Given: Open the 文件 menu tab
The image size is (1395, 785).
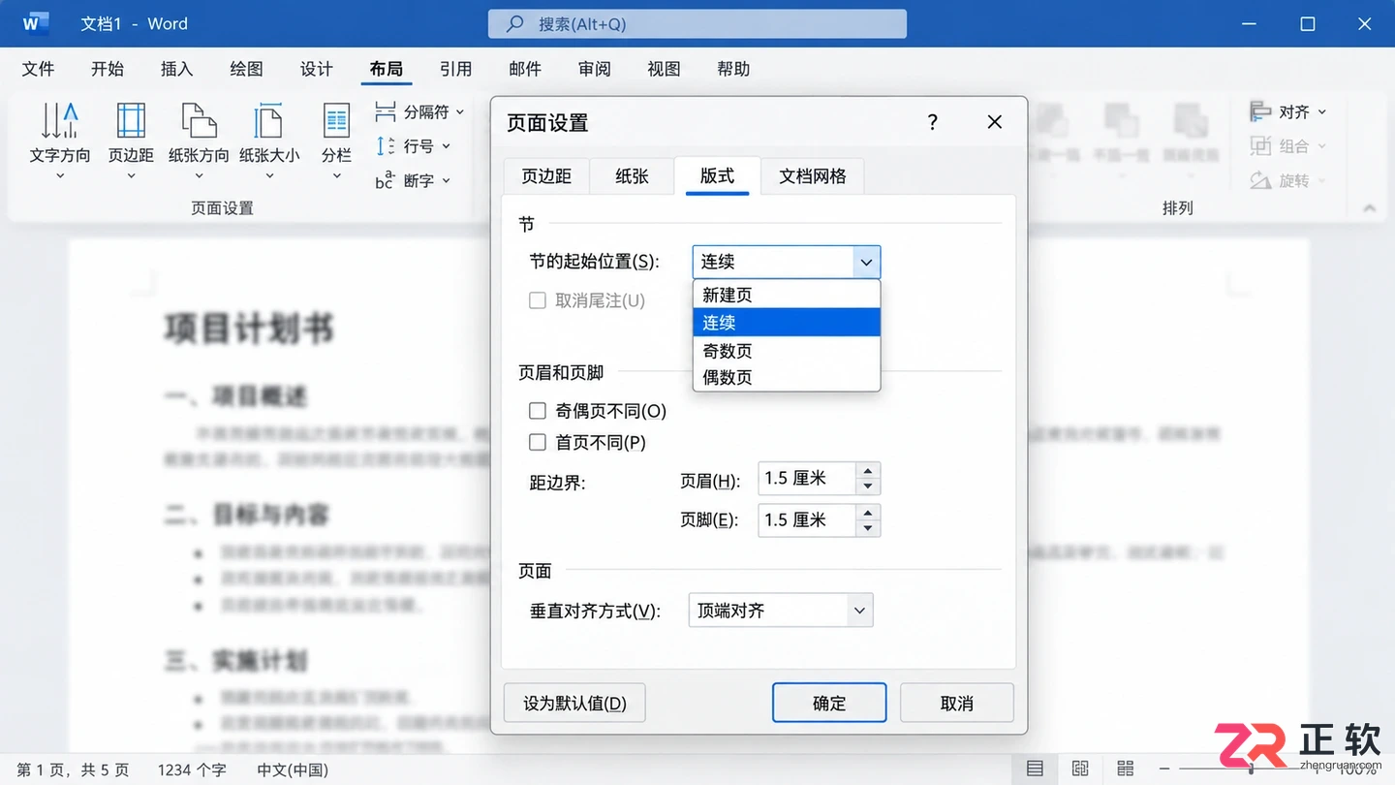Looking at the screenshot, I should tap(38, 69).
